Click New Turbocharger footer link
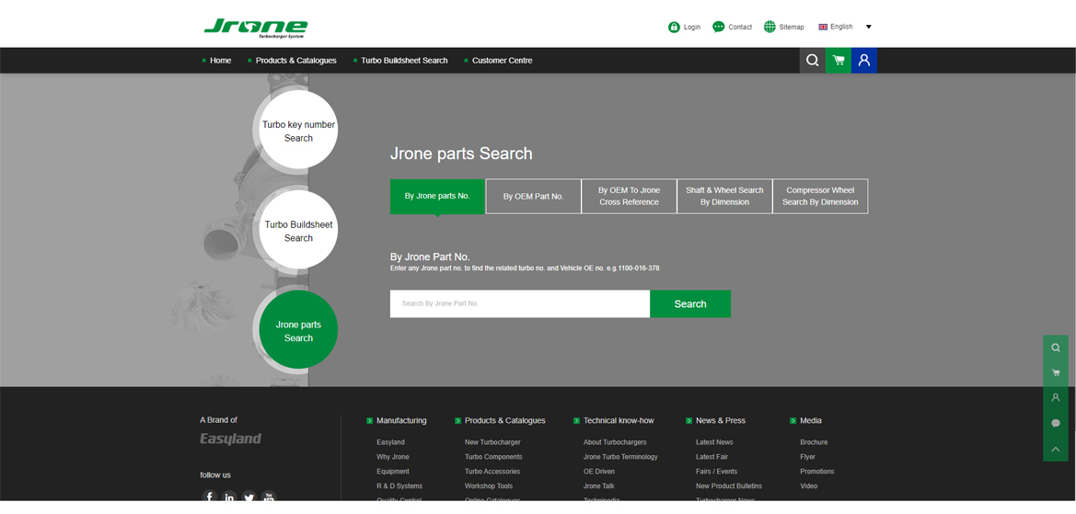 coord(492,442)
